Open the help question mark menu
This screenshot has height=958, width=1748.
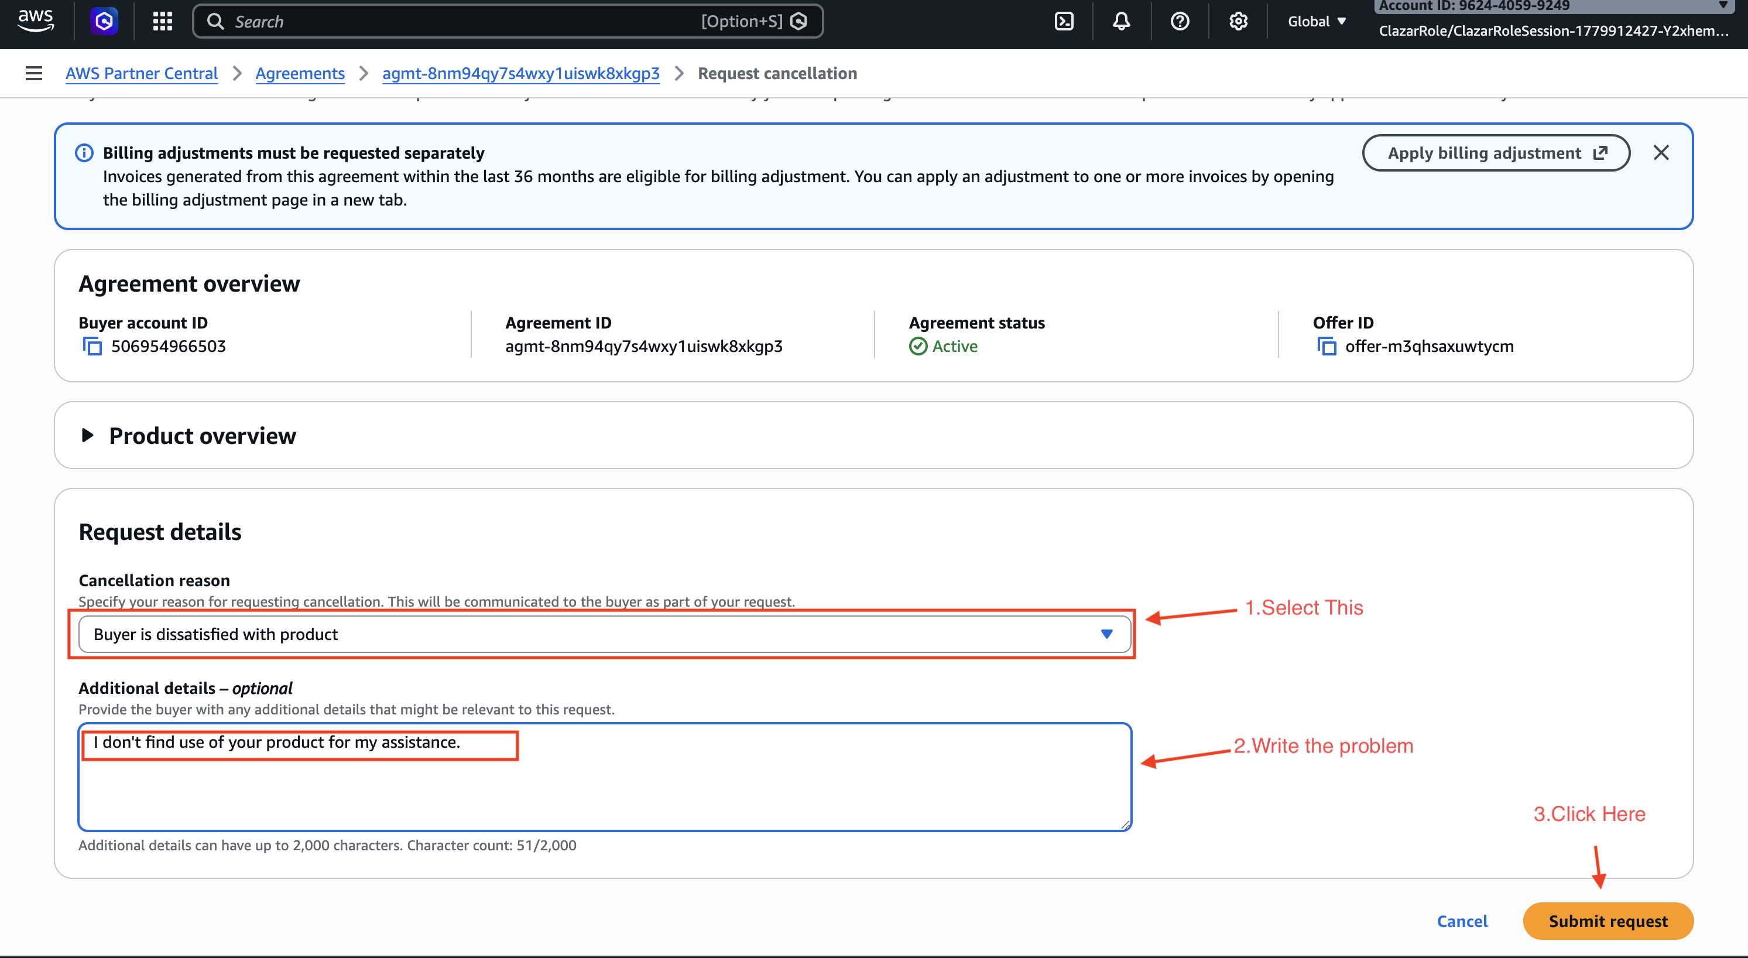click(x=1180, y=22)
